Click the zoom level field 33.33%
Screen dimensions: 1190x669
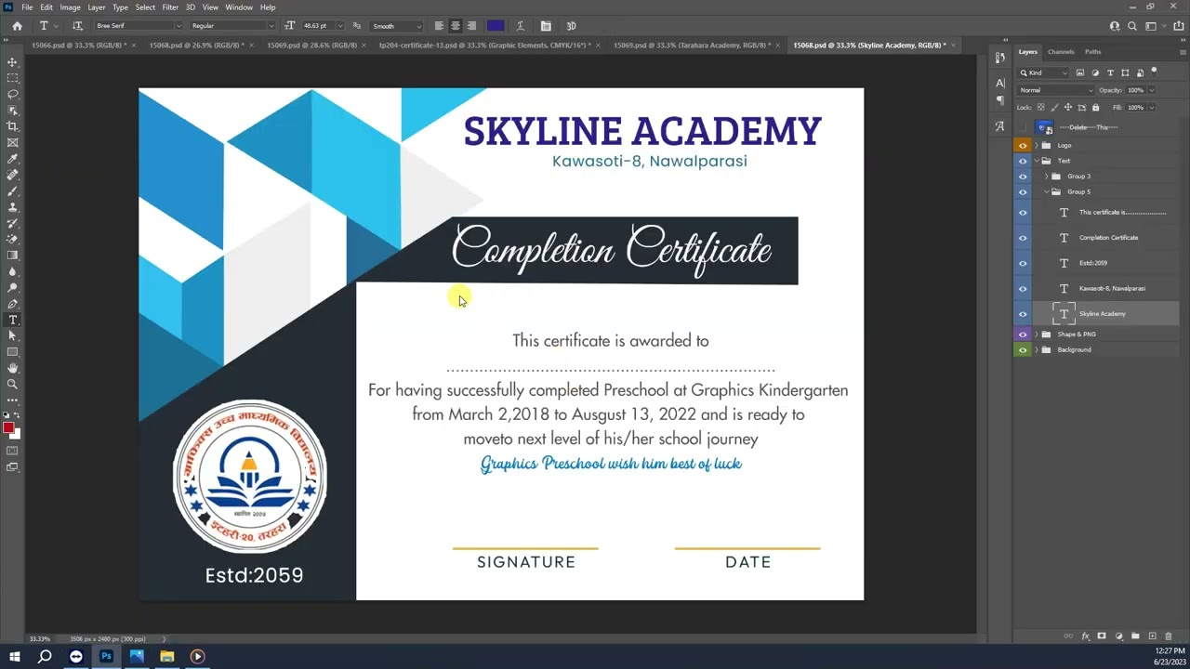click(40, 639)
